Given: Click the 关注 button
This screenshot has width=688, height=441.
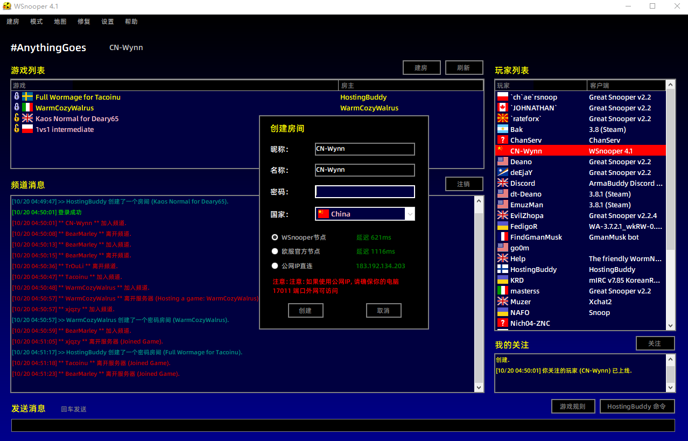Looking at the screenshot, I should point(655,343).
